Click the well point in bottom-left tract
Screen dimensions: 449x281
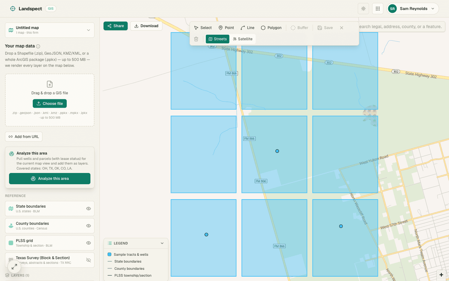(206, 234)
